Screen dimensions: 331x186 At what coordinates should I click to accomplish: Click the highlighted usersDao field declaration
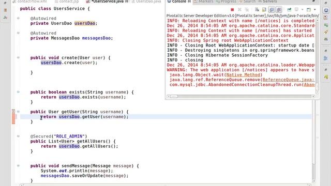coord(85,23)
